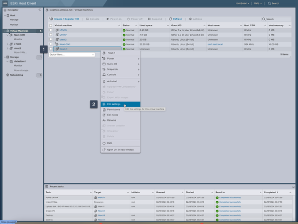The width and height of the screenshot is (298, 224).
Task: Click the Edit notes pencil icon
Action: point(104,115)
